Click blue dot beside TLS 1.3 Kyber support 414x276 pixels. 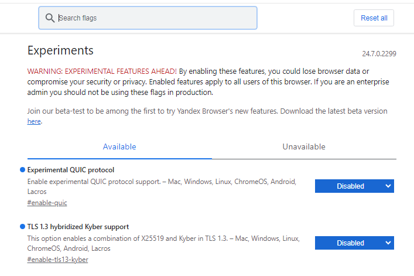(22, 227)
